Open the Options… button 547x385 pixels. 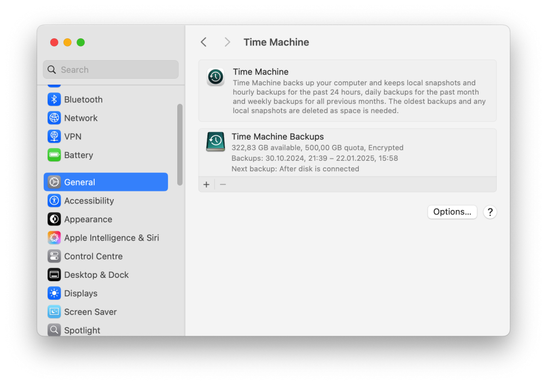click(x=452, y=212)
